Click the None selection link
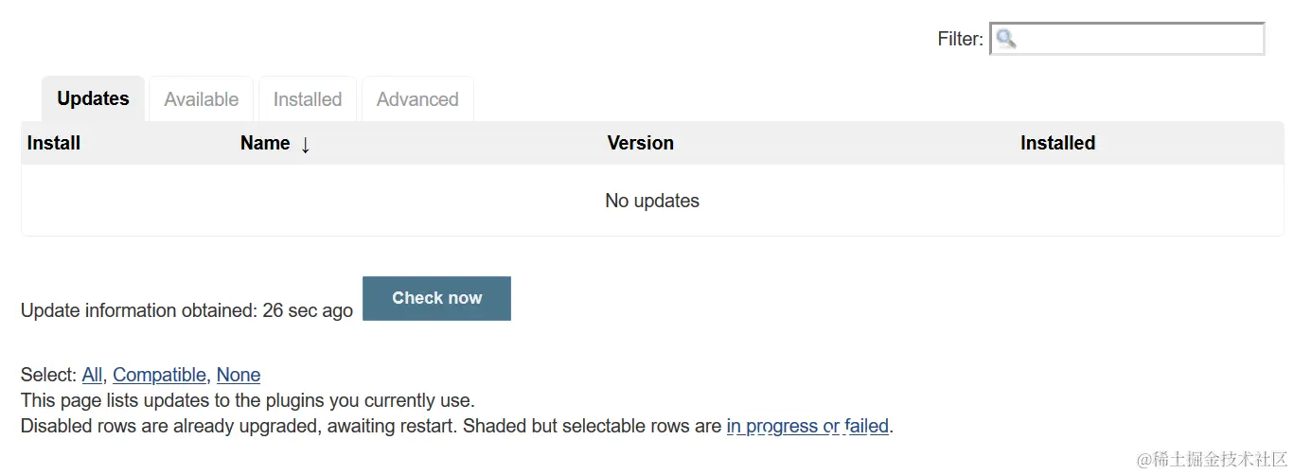Image resolution: width=1294 pixels, height=475 pixels. pyautogui.click(x=239, y=375)
